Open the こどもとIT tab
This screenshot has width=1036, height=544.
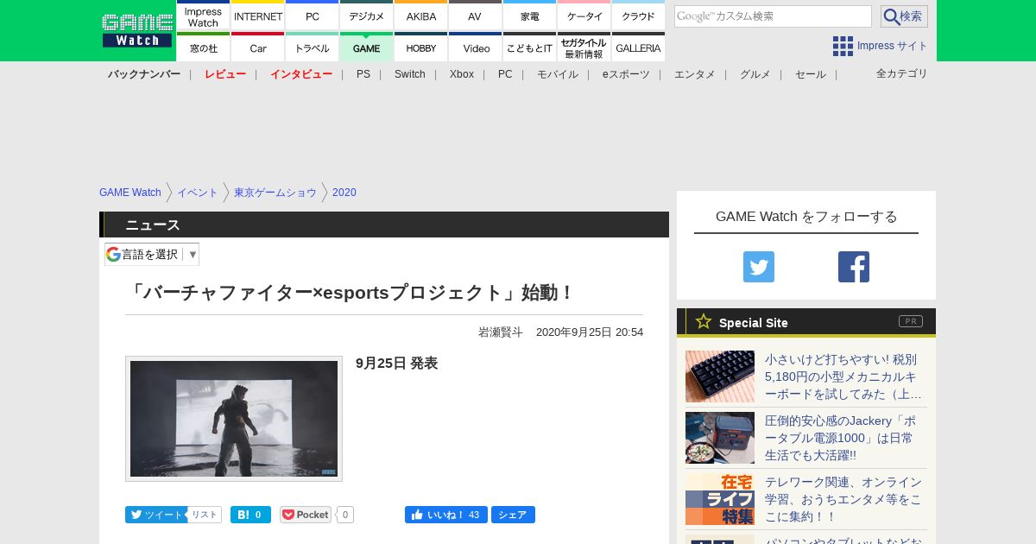[x=529, y=47]
